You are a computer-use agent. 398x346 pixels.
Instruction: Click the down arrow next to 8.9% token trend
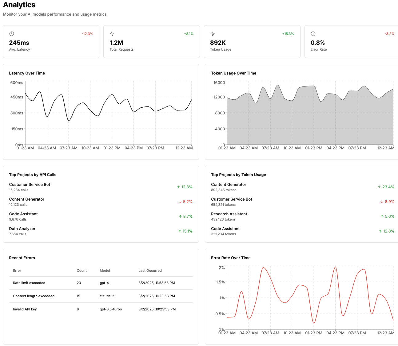pos(382,202)
